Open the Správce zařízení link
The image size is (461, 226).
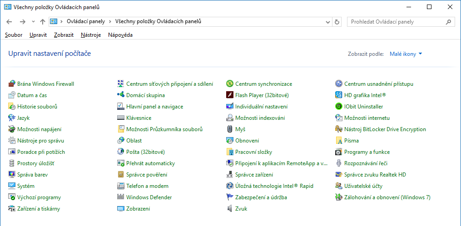[254, 175]
